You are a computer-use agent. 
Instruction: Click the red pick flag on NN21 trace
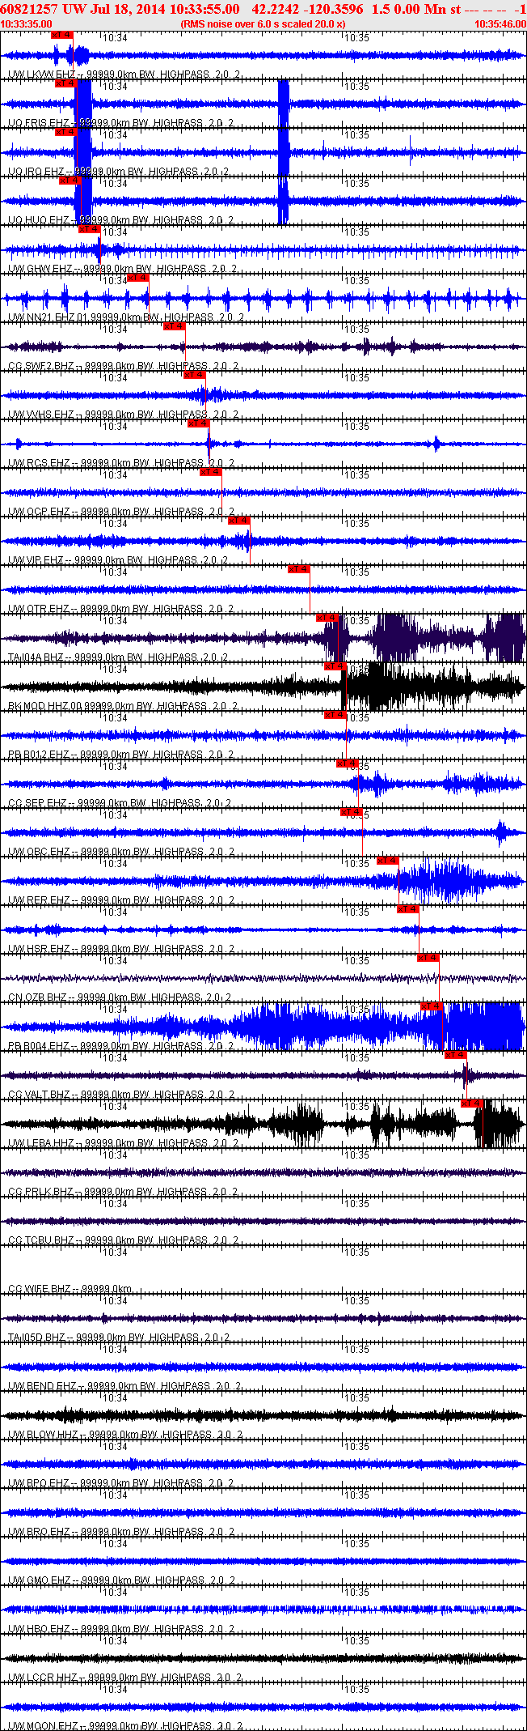click(x=138, y=278)
